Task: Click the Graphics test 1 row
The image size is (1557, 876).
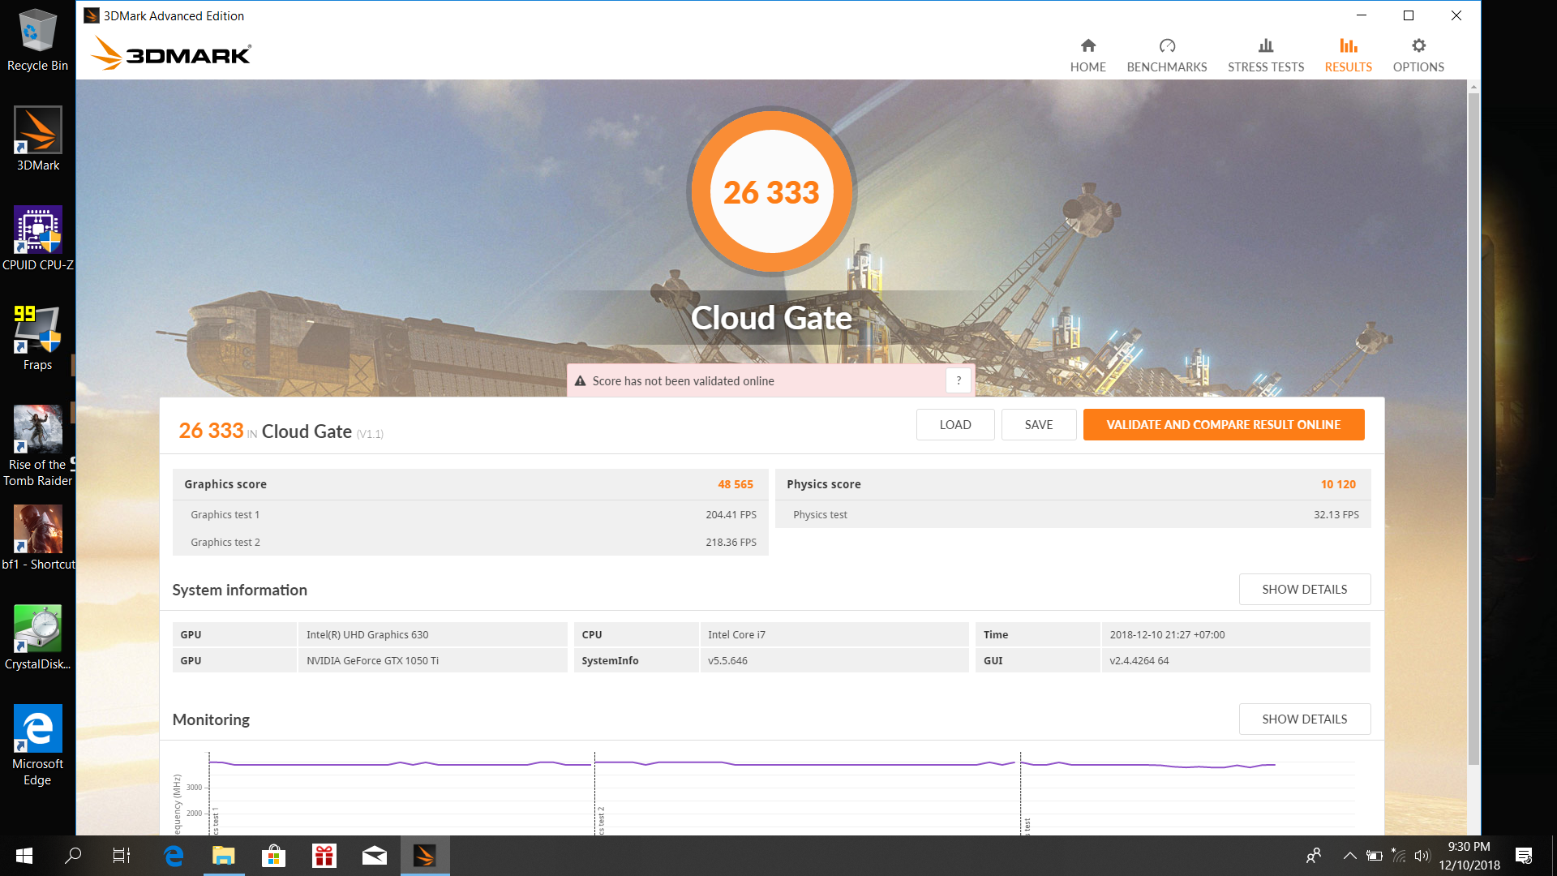Action: tap(470, 514)
